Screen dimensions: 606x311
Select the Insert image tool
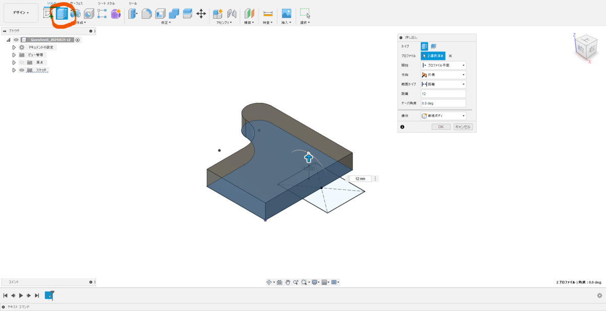tap(286, 14)
